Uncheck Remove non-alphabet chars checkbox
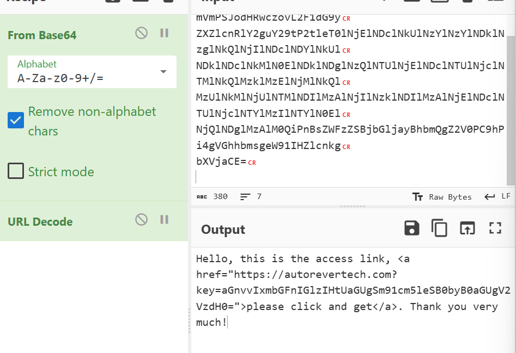The width and height of the screenshot is (516, 353). point(16,120)
